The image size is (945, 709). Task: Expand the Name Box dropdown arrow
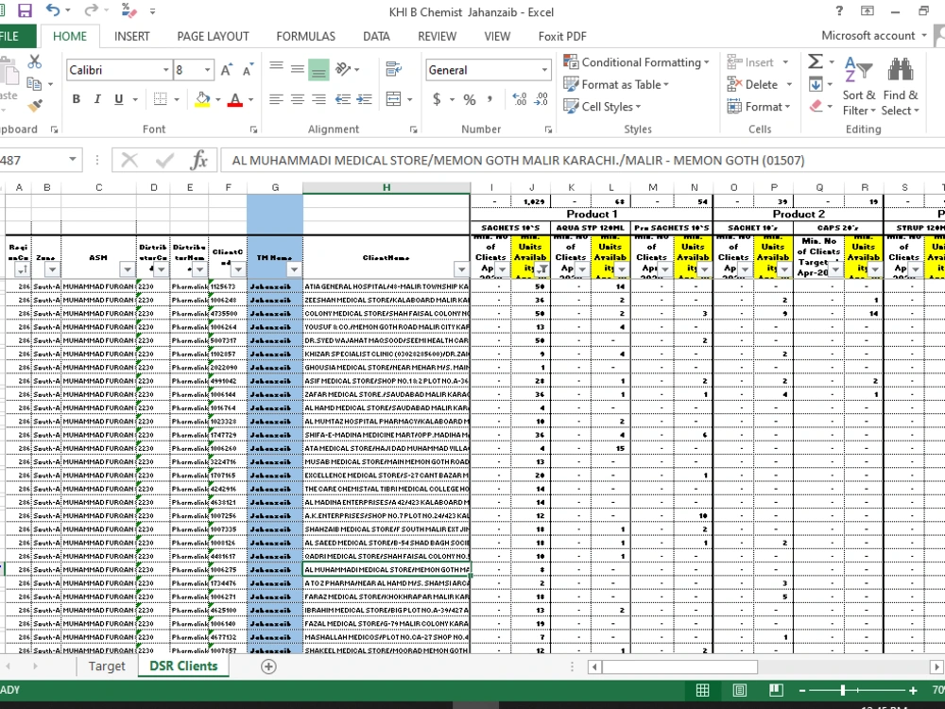point(73,160)
